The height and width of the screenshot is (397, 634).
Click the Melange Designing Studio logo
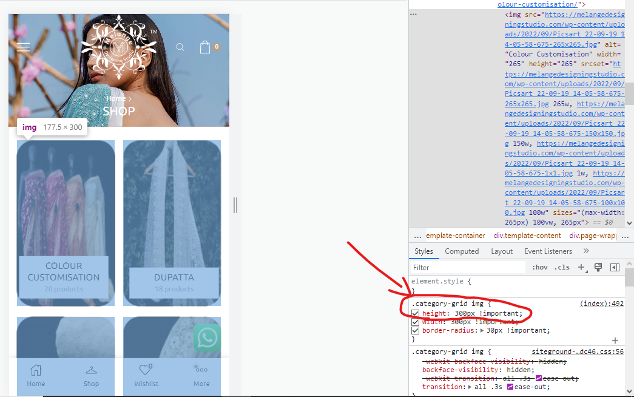click(119, 47)
